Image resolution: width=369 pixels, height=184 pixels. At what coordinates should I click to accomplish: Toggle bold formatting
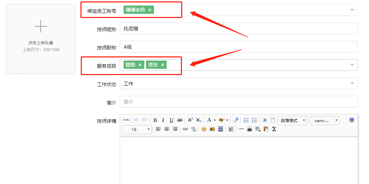[155, 120]
